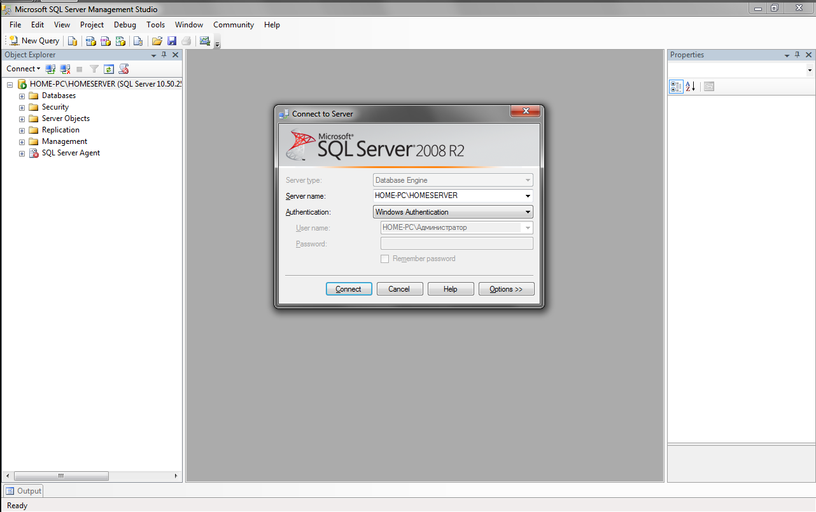Expand the Security folder node
Screen dimensions: 816x512
tap(22, 108)
